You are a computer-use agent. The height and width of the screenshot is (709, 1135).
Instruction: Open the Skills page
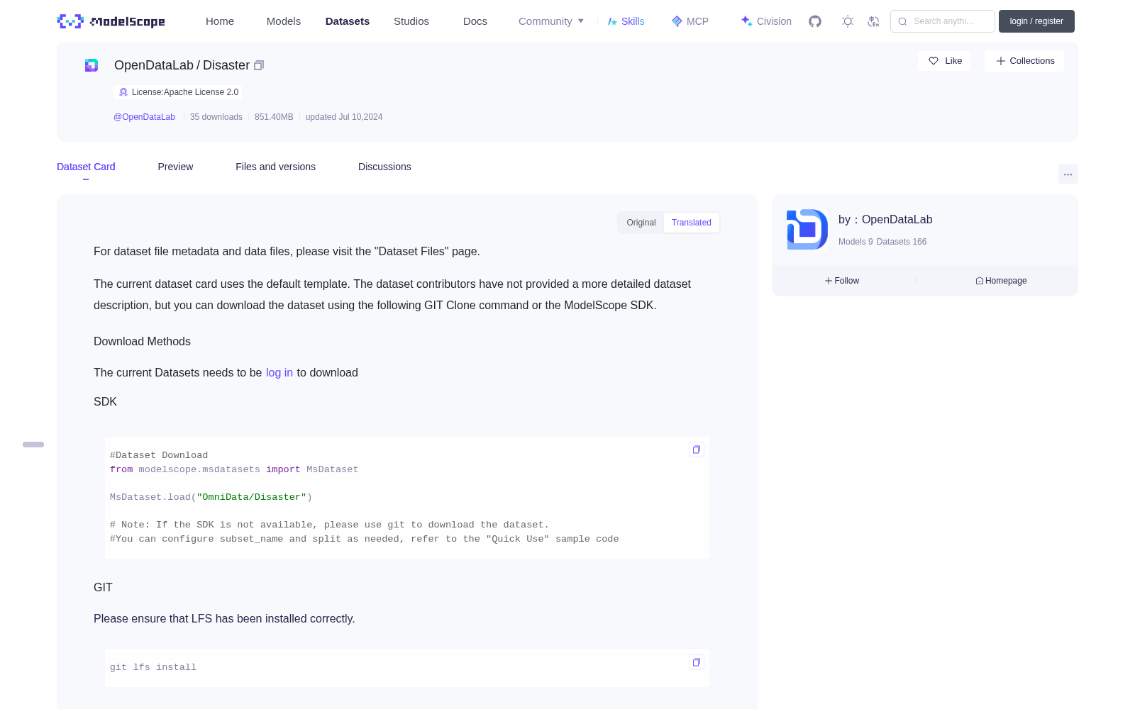[x=626, y=21]
